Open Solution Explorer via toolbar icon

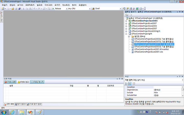[x=124, y=9]
